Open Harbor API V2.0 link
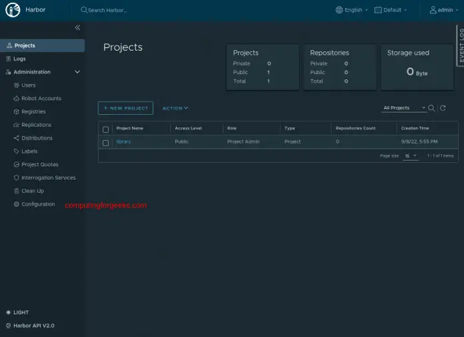 click(x=33, y=325)
